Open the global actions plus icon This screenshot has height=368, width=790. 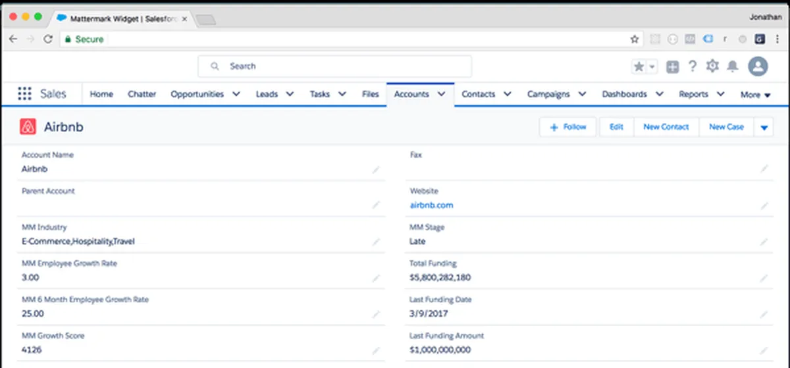[672, 66]
